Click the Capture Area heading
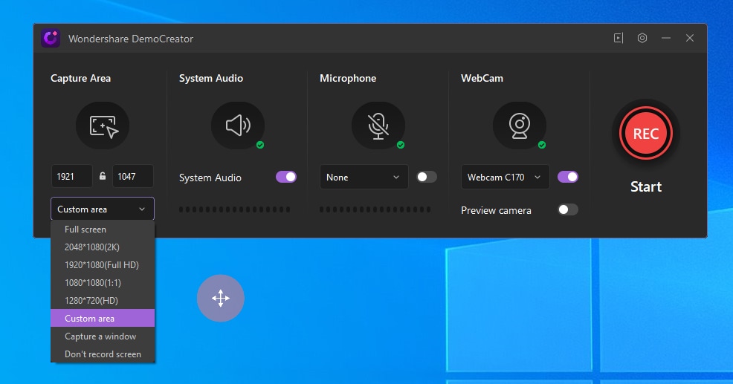The width and height of the screenshot is (733, 384). (x=81, y=79)
